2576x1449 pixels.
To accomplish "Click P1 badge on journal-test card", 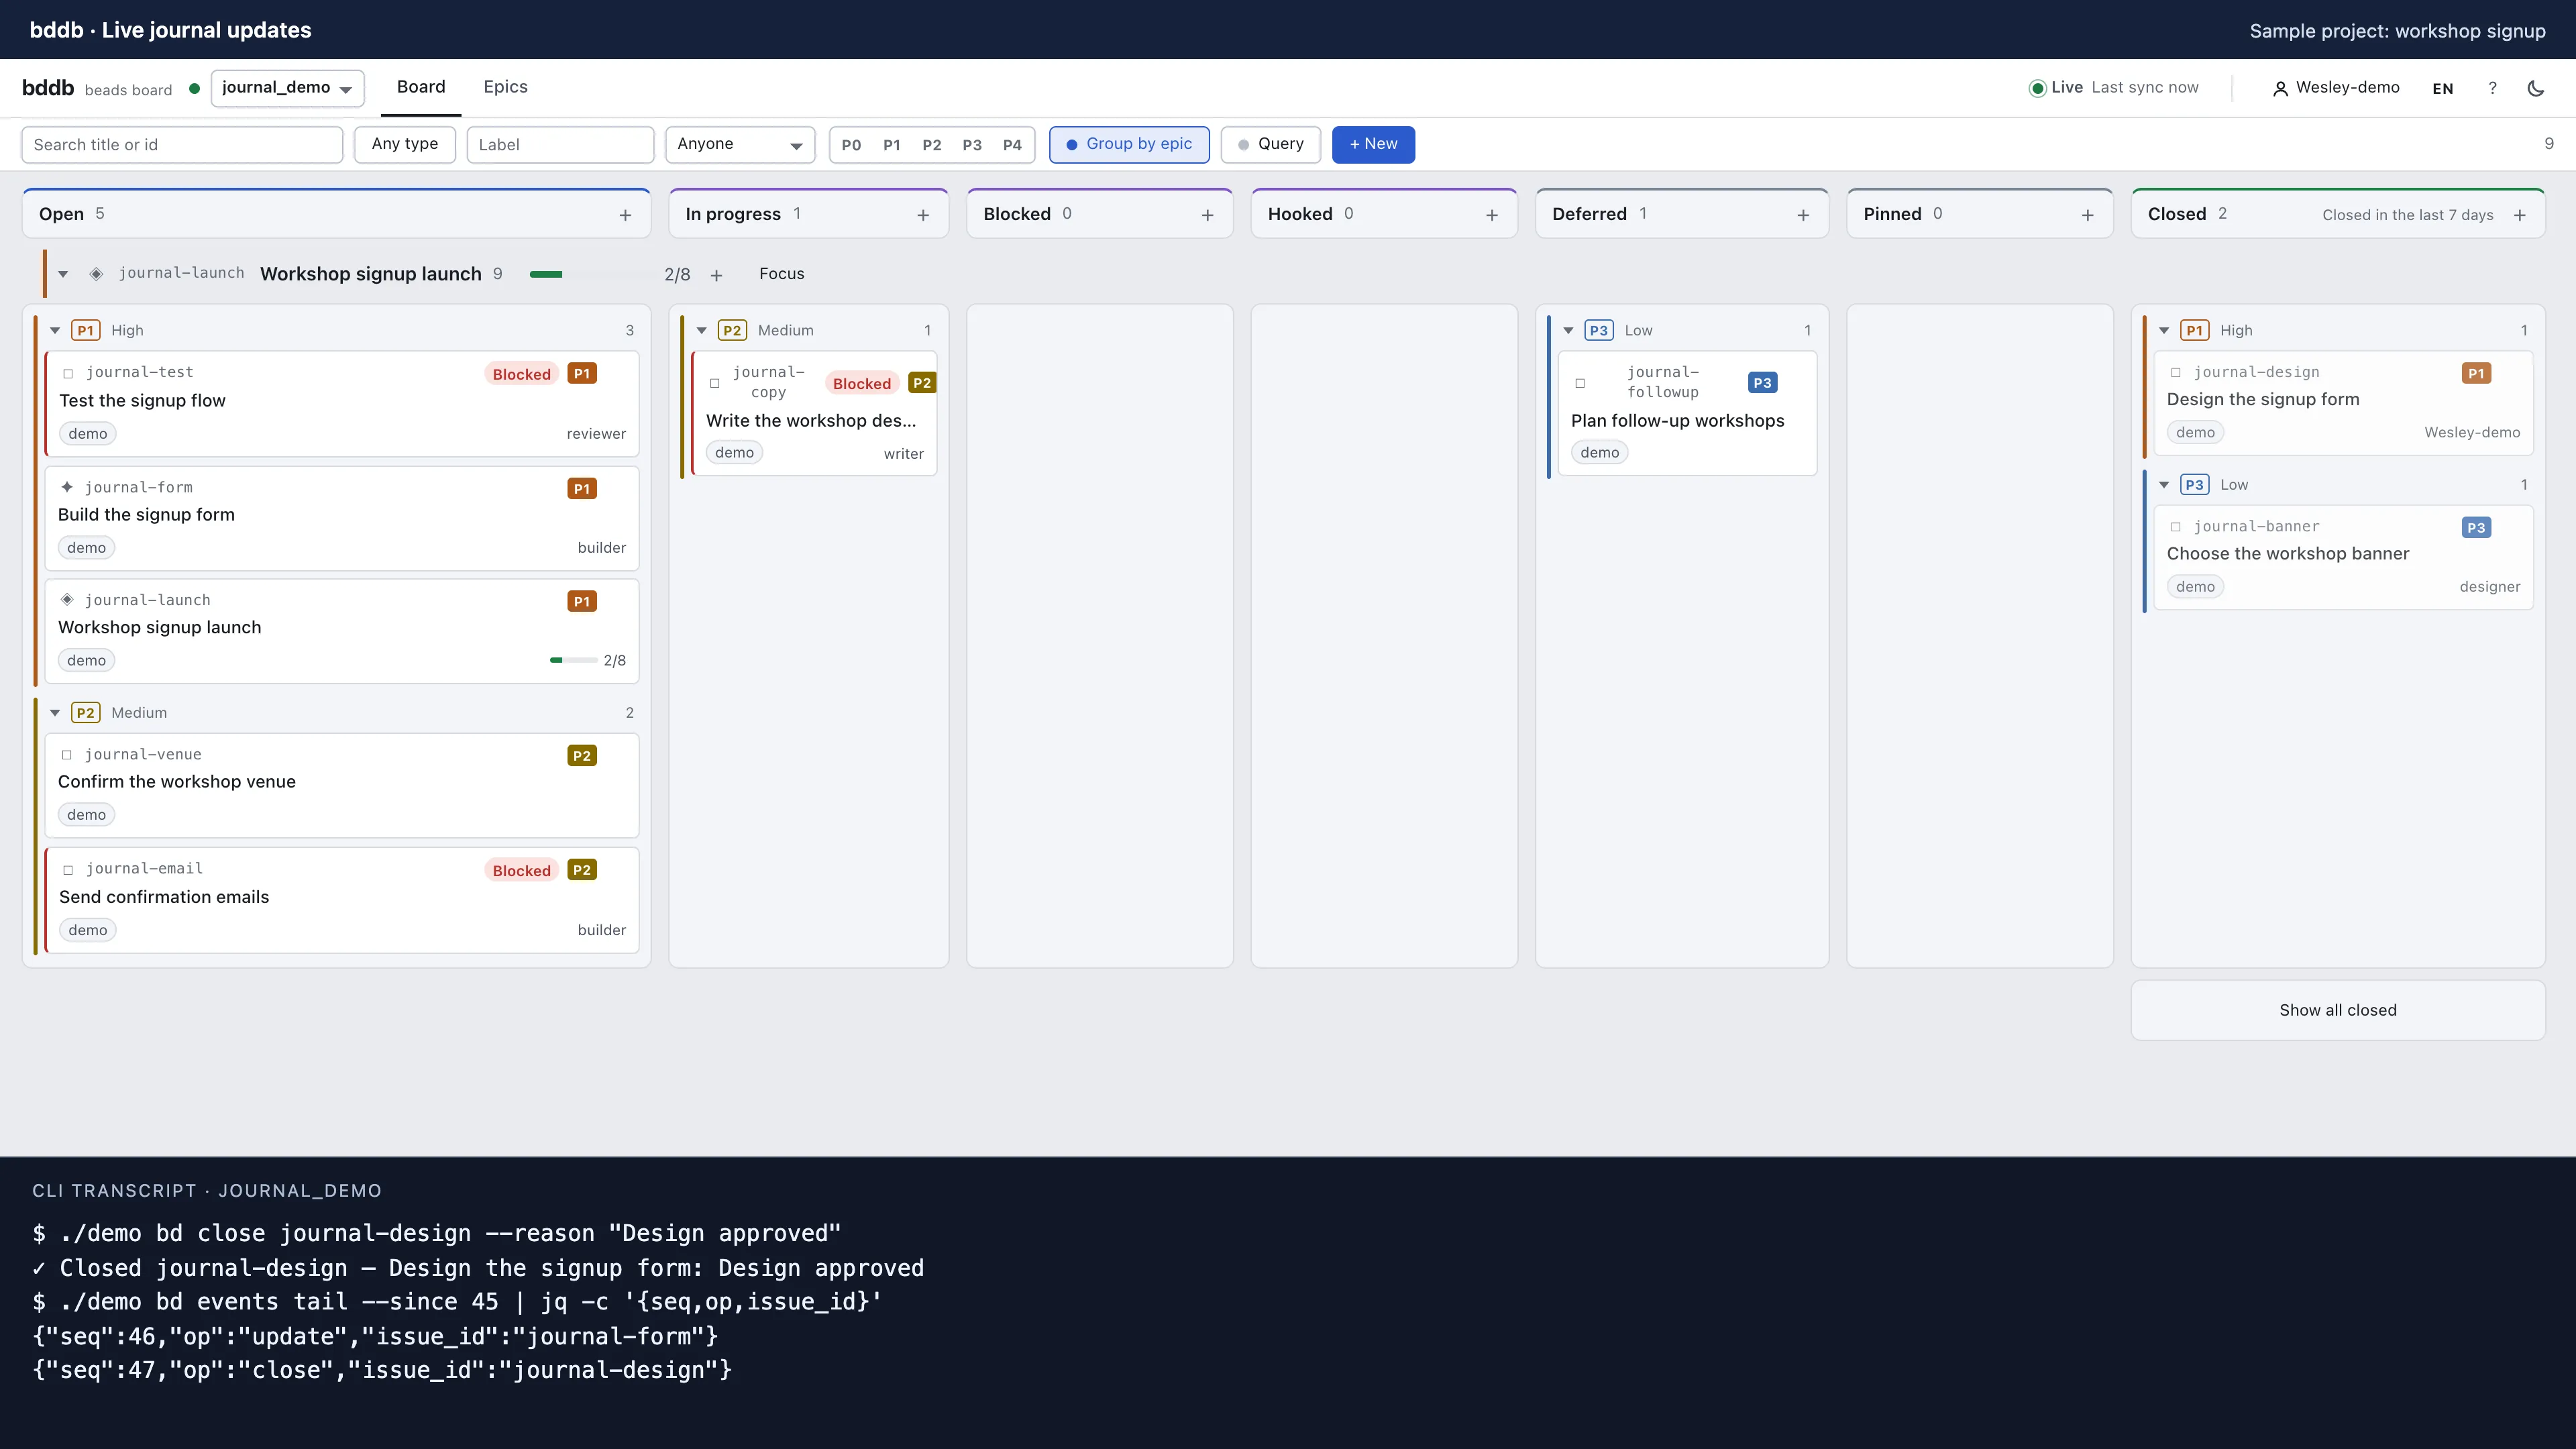I will click(582, 373).
